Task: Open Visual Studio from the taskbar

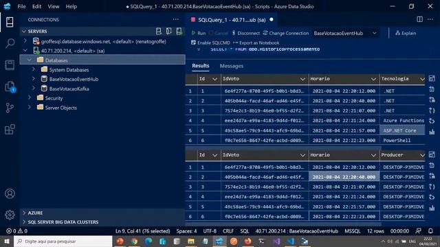Action: point(276,241)
